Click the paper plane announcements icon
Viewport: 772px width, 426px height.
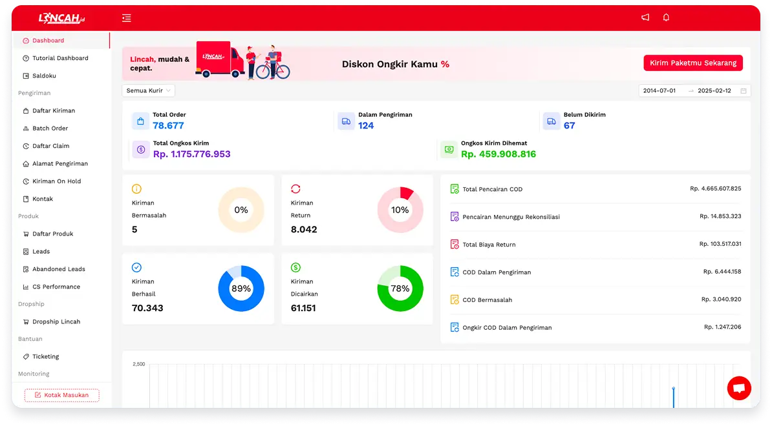click(x=645, y=17)
